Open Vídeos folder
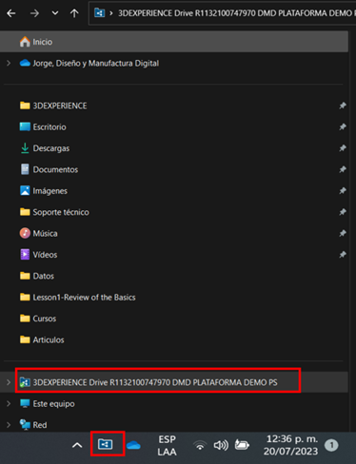Screen dimensions: 356x464 coord(45,255)
